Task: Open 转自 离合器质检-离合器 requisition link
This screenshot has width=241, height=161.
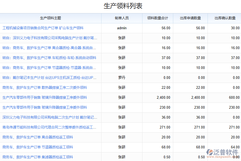Action: pos(49,48)
